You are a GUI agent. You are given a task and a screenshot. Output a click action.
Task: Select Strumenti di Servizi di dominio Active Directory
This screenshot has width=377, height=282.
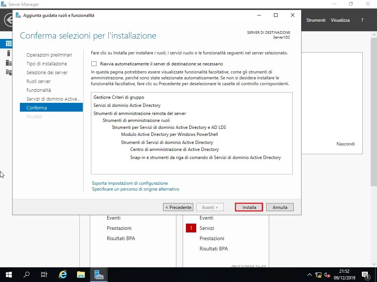pyautogui.click(x=167, y=142)
